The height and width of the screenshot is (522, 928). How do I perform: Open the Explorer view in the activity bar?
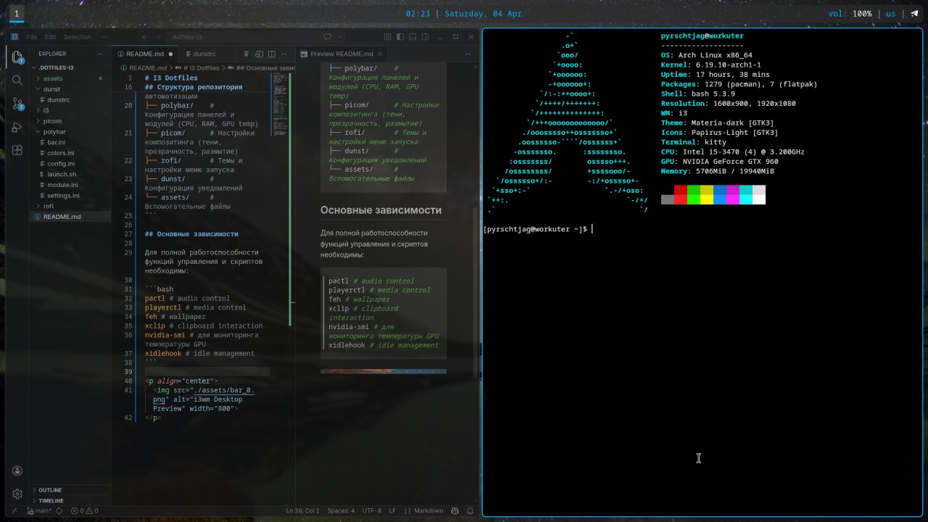17,57
